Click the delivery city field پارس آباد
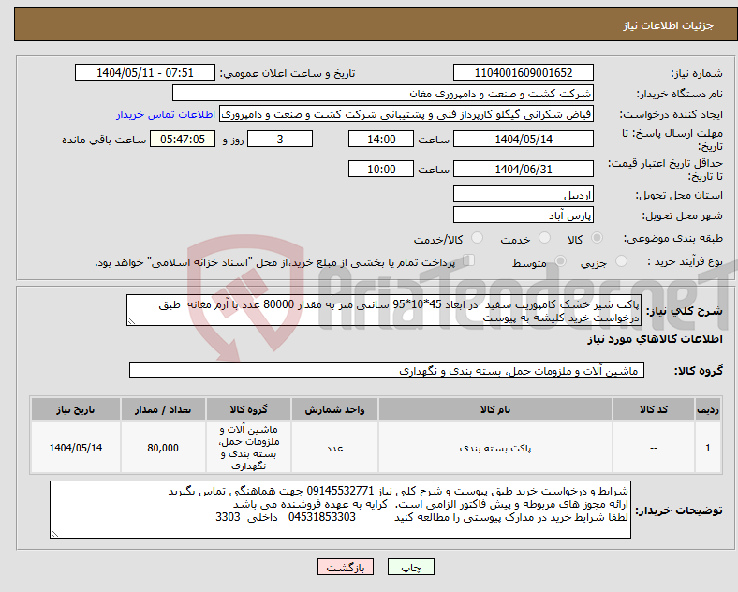This screenshot has width=738, height=592. pyautogui.click(x=523, y=215)
